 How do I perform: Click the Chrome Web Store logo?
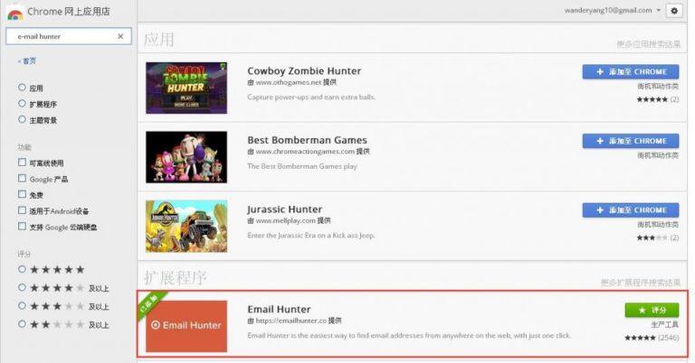14,14
